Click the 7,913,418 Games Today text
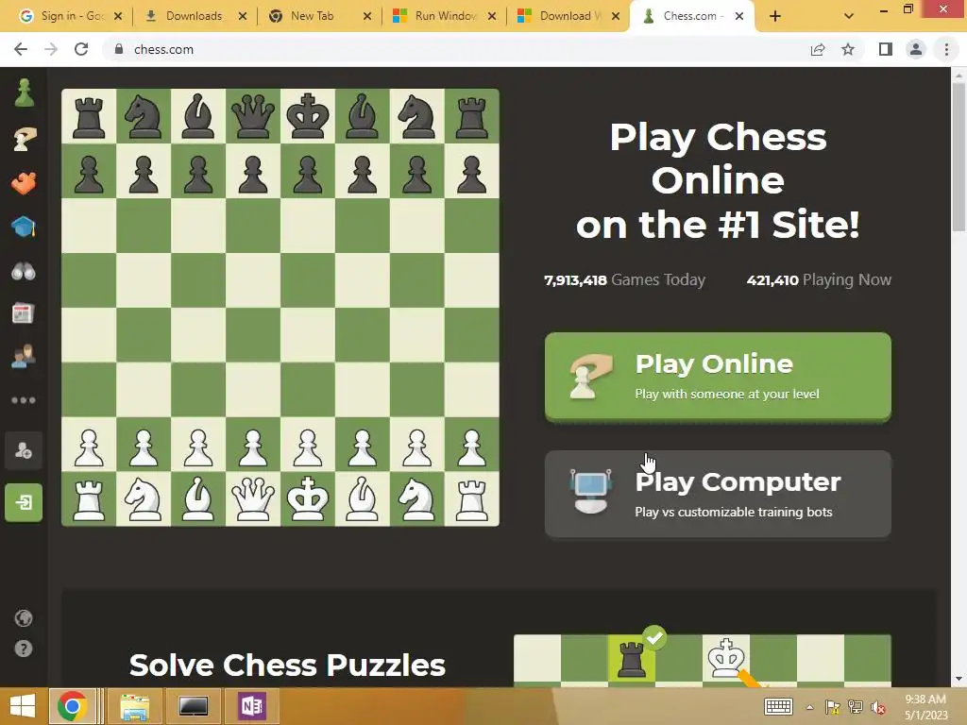Viewport: 967px width, 725px height. coord(625,279)
